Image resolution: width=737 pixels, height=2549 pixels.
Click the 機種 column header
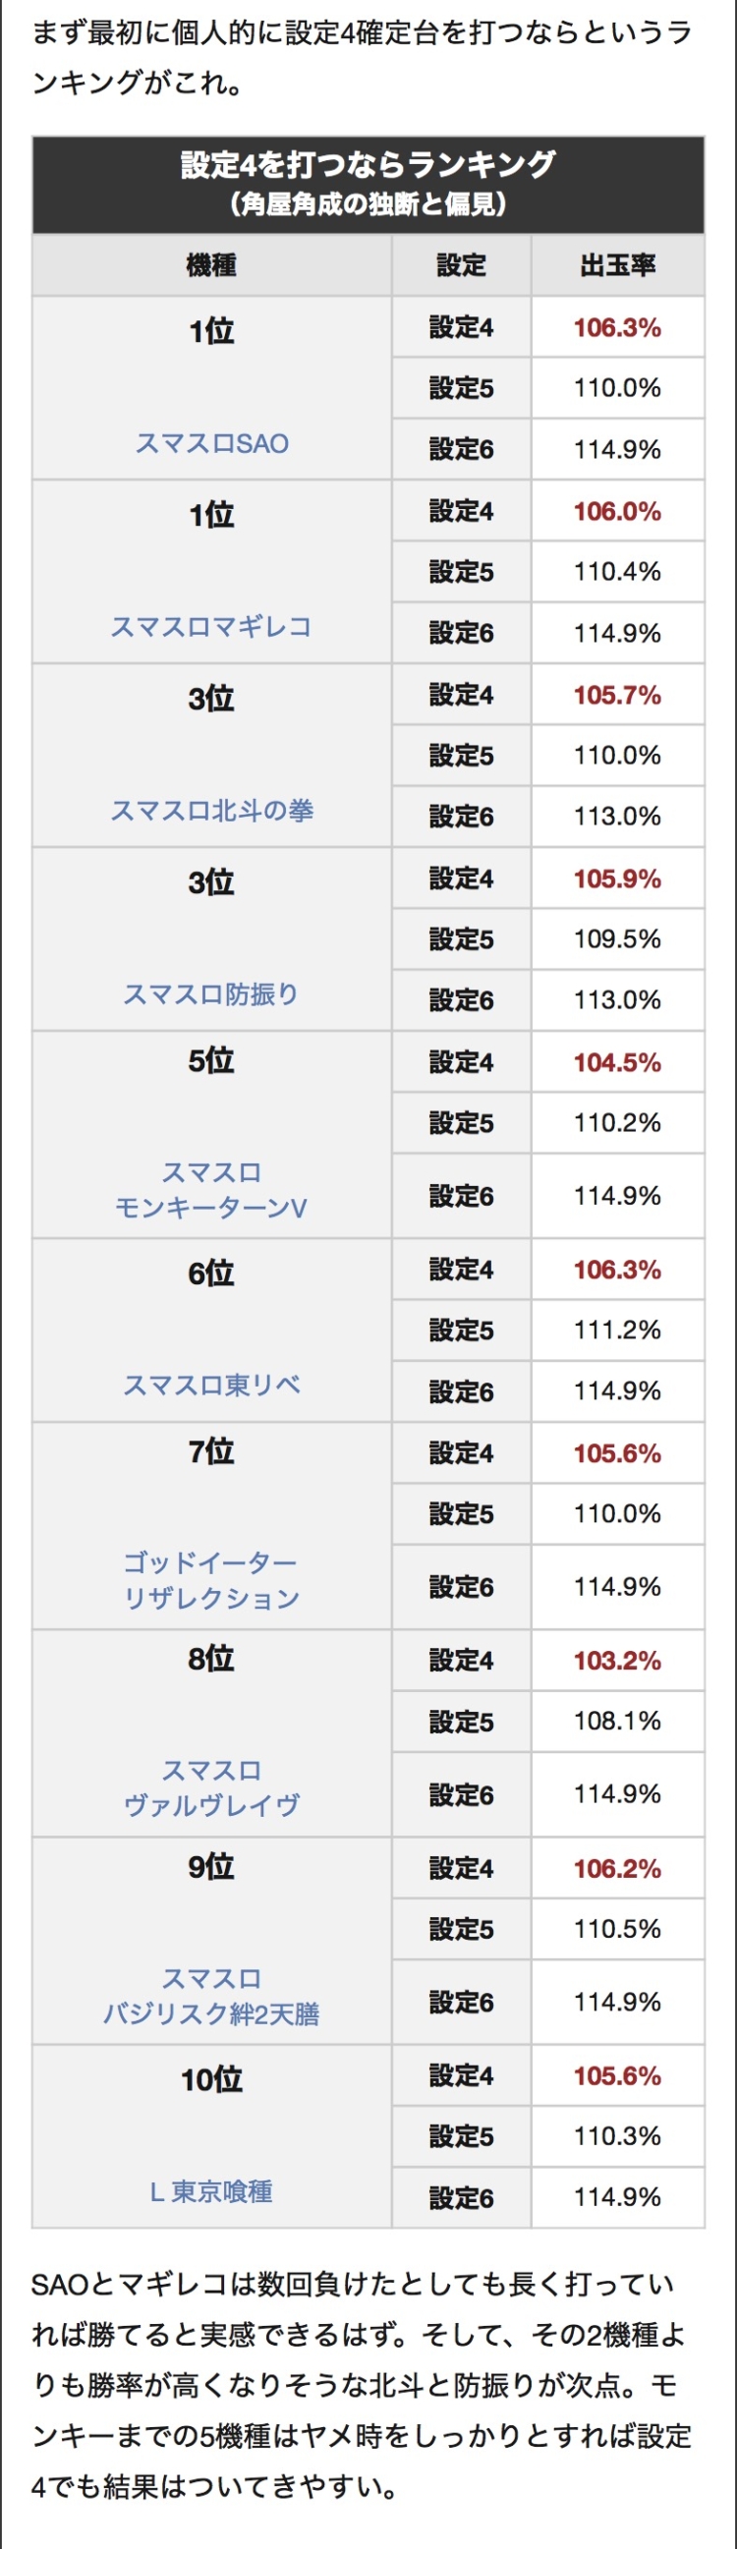point(211,265)
